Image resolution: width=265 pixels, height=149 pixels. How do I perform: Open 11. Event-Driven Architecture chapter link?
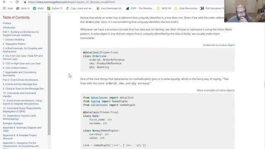tap(22, 102)
